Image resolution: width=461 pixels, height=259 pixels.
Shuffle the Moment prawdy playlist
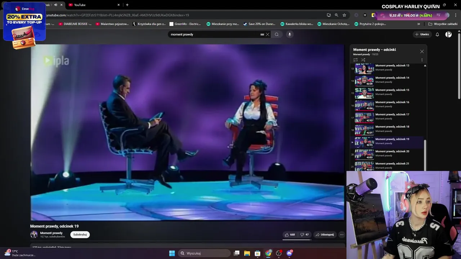pyautogui.click(x=363, y=60)
